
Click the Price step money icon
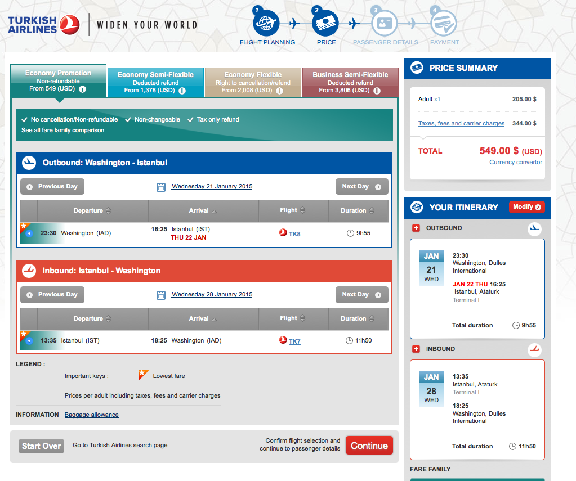tap(325, 23)
